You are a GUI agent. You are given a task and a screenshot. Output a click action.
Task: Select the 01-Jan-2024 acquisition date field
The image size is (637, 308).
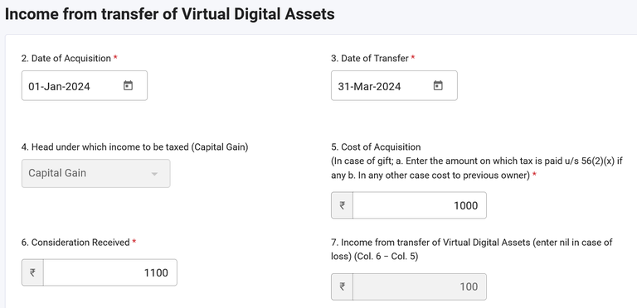tap(85, 86)
